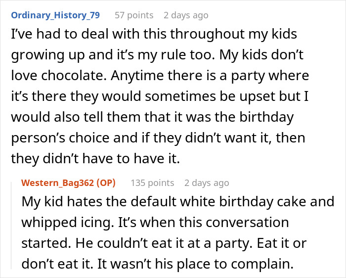Click the line starting "growing up and it's"
This screenshot has width=346, height=278.
(x=152, y=56)
